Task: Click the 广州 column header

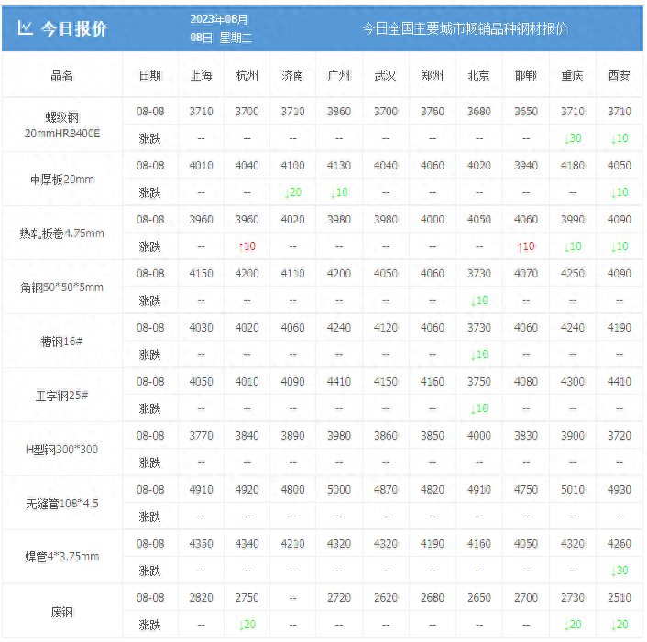Action: pyautogui.click(x=339, y=75)
